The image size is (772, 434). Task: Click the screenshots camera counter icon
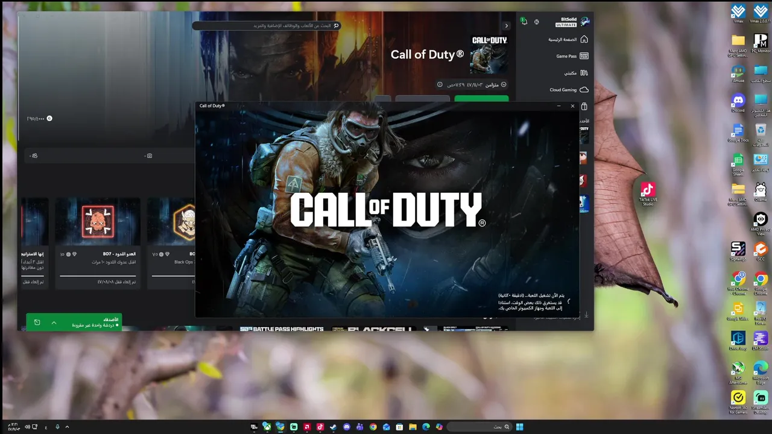click(148, 156)
